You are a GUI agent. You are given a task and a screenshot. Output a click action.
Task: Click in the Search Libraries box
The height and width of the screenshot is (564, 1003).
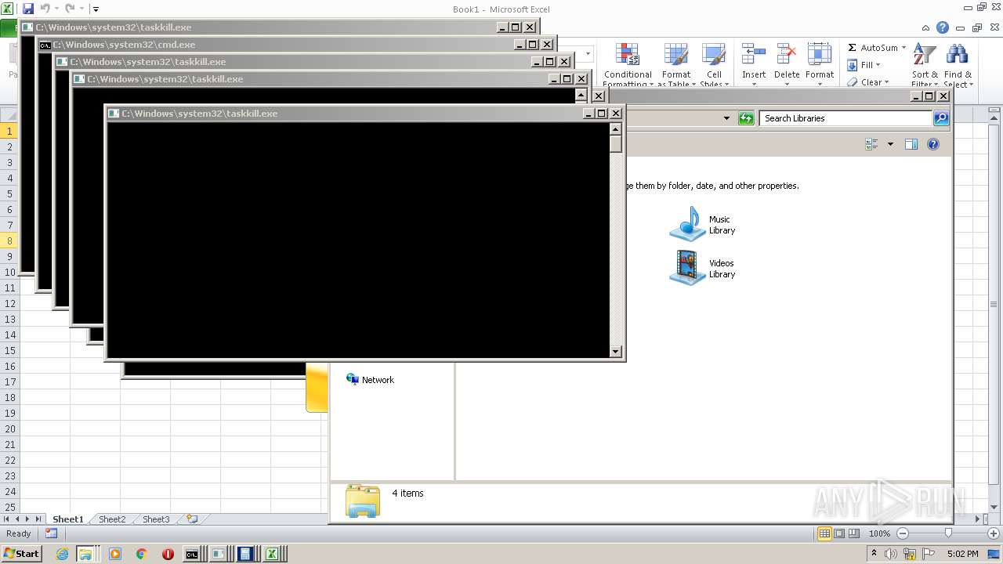845,118
